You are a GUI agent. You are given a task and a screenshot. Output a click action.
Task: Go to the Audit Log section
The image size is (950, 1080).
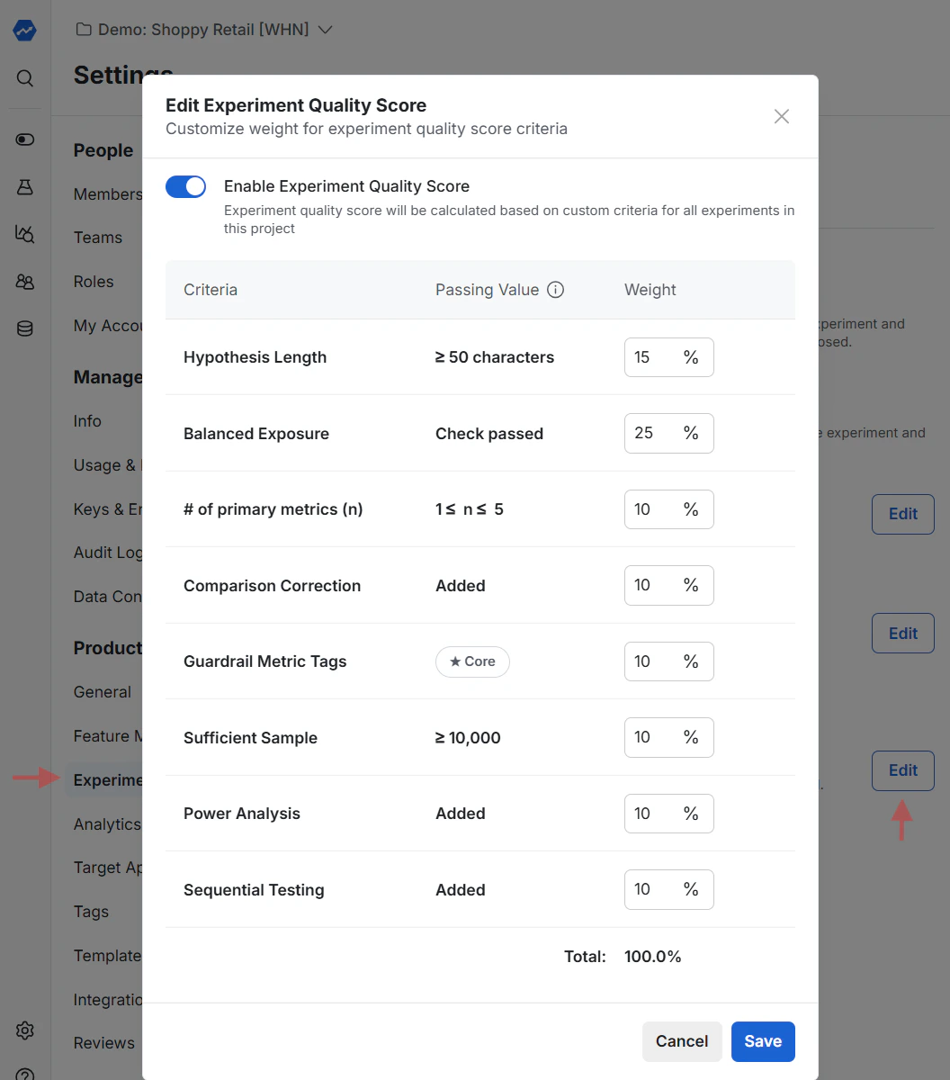point(106,553)
